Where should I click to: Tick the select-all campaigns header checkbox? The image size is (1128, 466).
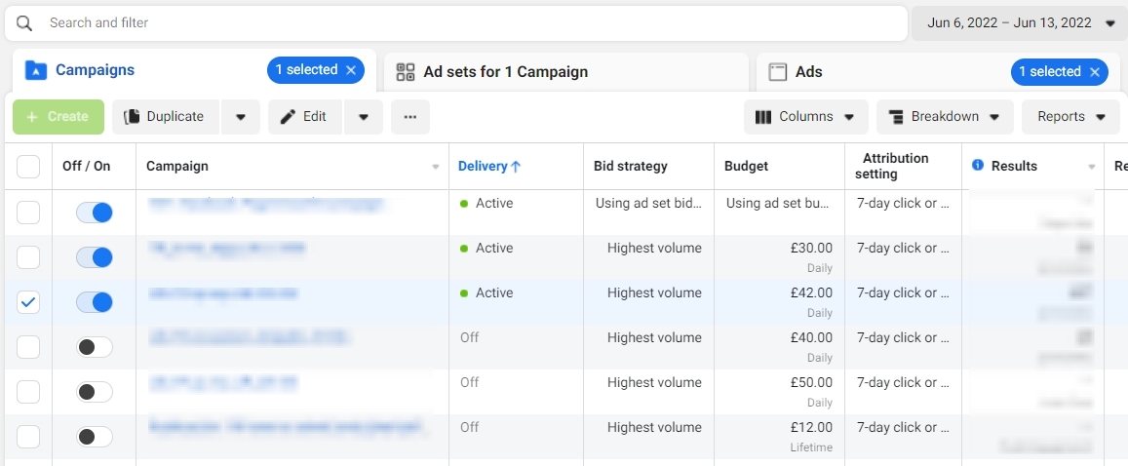(x=28, y=167)
